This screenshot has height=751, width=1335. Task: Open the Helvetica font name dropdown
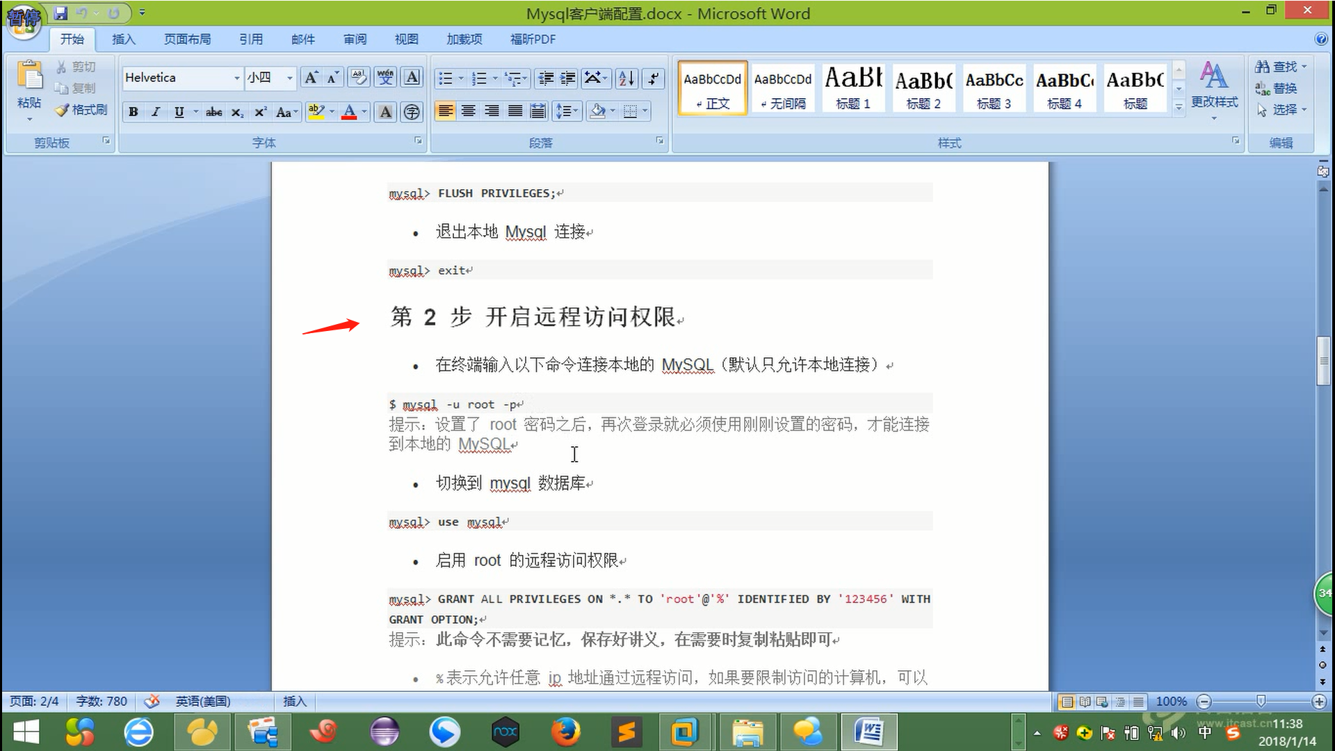click(236, 78)
